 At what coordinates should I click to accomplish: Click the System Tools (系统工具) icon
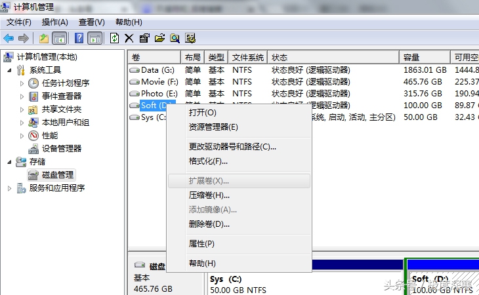pos(21,70)
